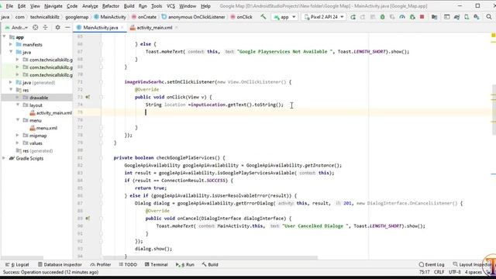Click the UTF-8 encoding status

[455, 272]
